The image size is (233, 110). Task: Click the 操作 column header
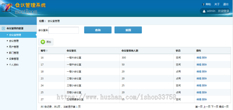199,51
